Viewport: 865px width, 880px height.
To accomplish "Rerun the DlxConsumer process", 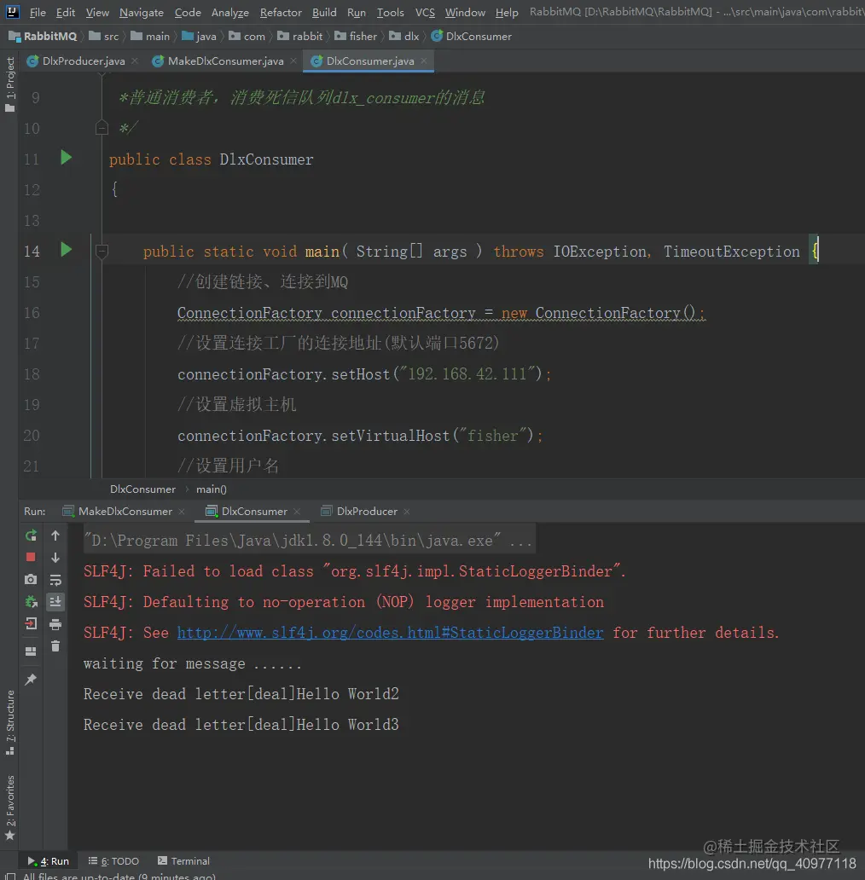I will [x=31, y=536].
